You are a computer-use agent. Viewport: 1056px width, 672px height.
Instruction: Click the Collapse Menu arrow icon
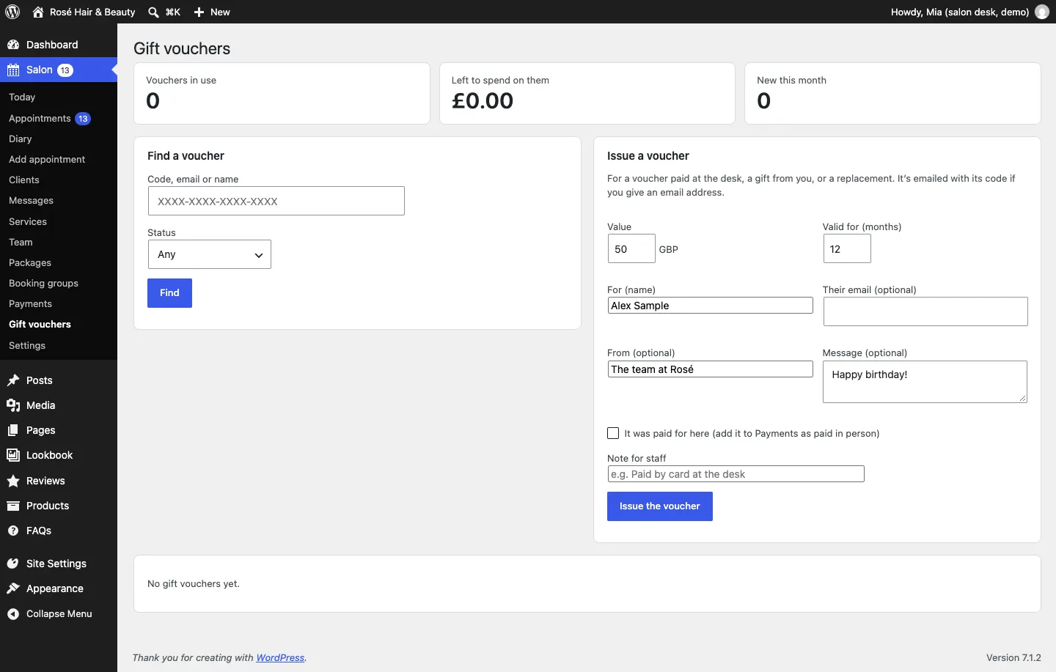(x=13, y=614)
